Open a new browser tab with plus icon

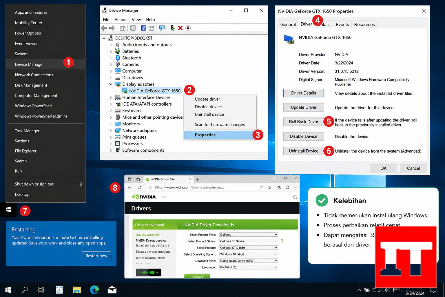pyautogui.click(x=198, y=179)
